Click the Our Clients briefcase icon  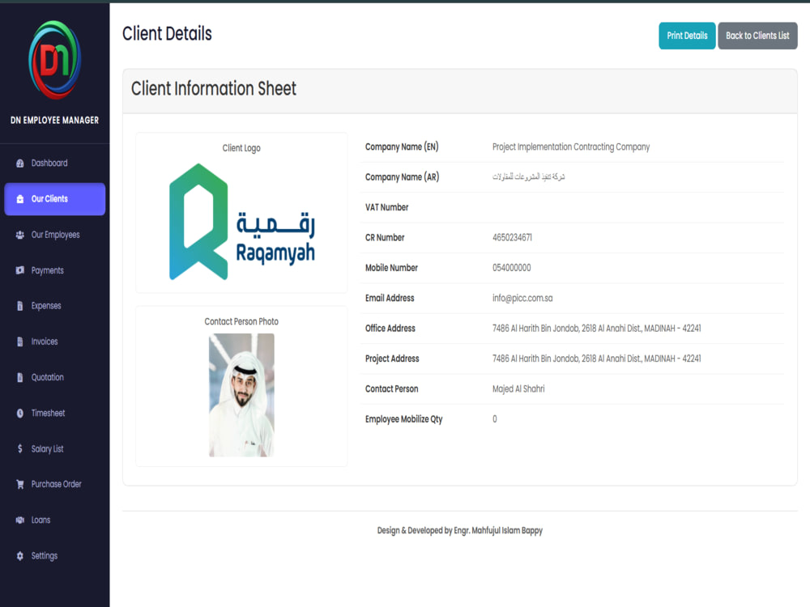20,199
